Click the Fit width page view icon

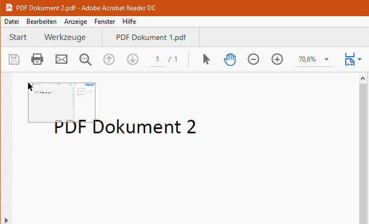(x=350, y=59)
